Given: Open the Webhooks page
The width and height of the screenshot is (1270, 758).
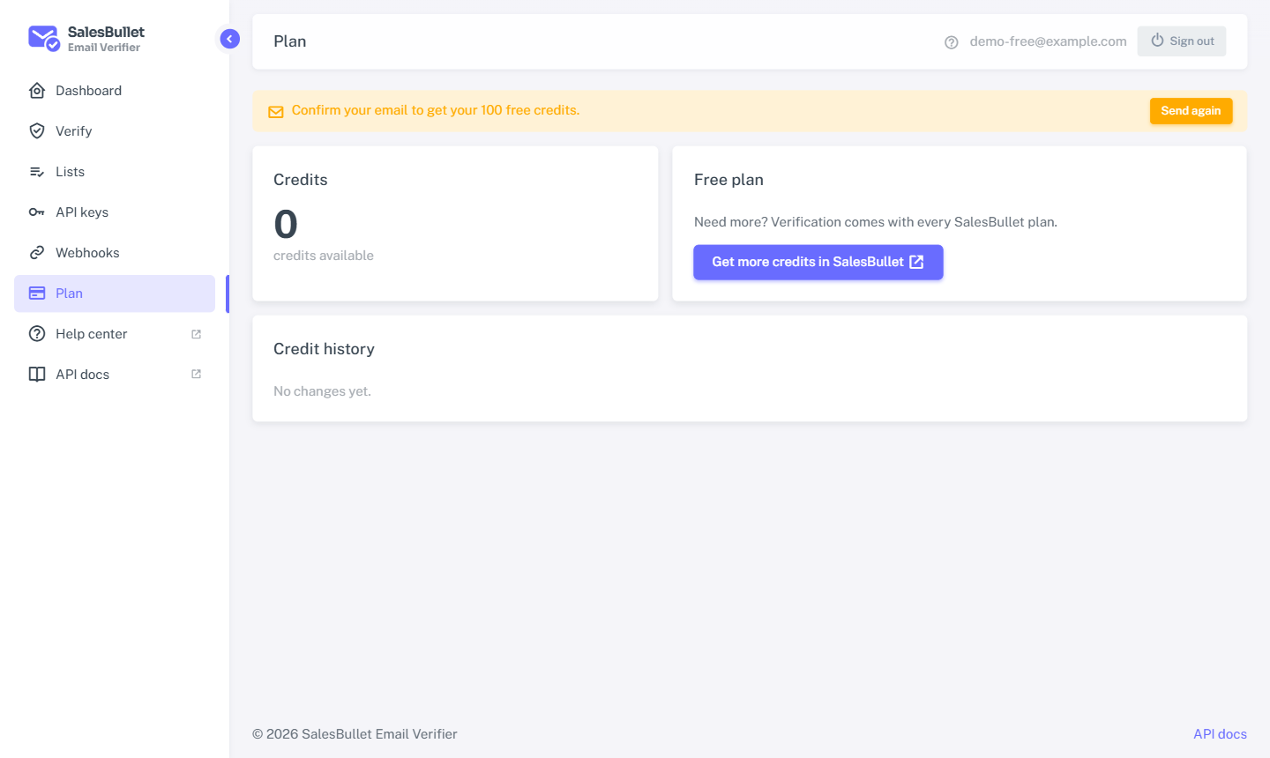Looking at the screenshot, I should pyautogui.click(x=115, y=253).
